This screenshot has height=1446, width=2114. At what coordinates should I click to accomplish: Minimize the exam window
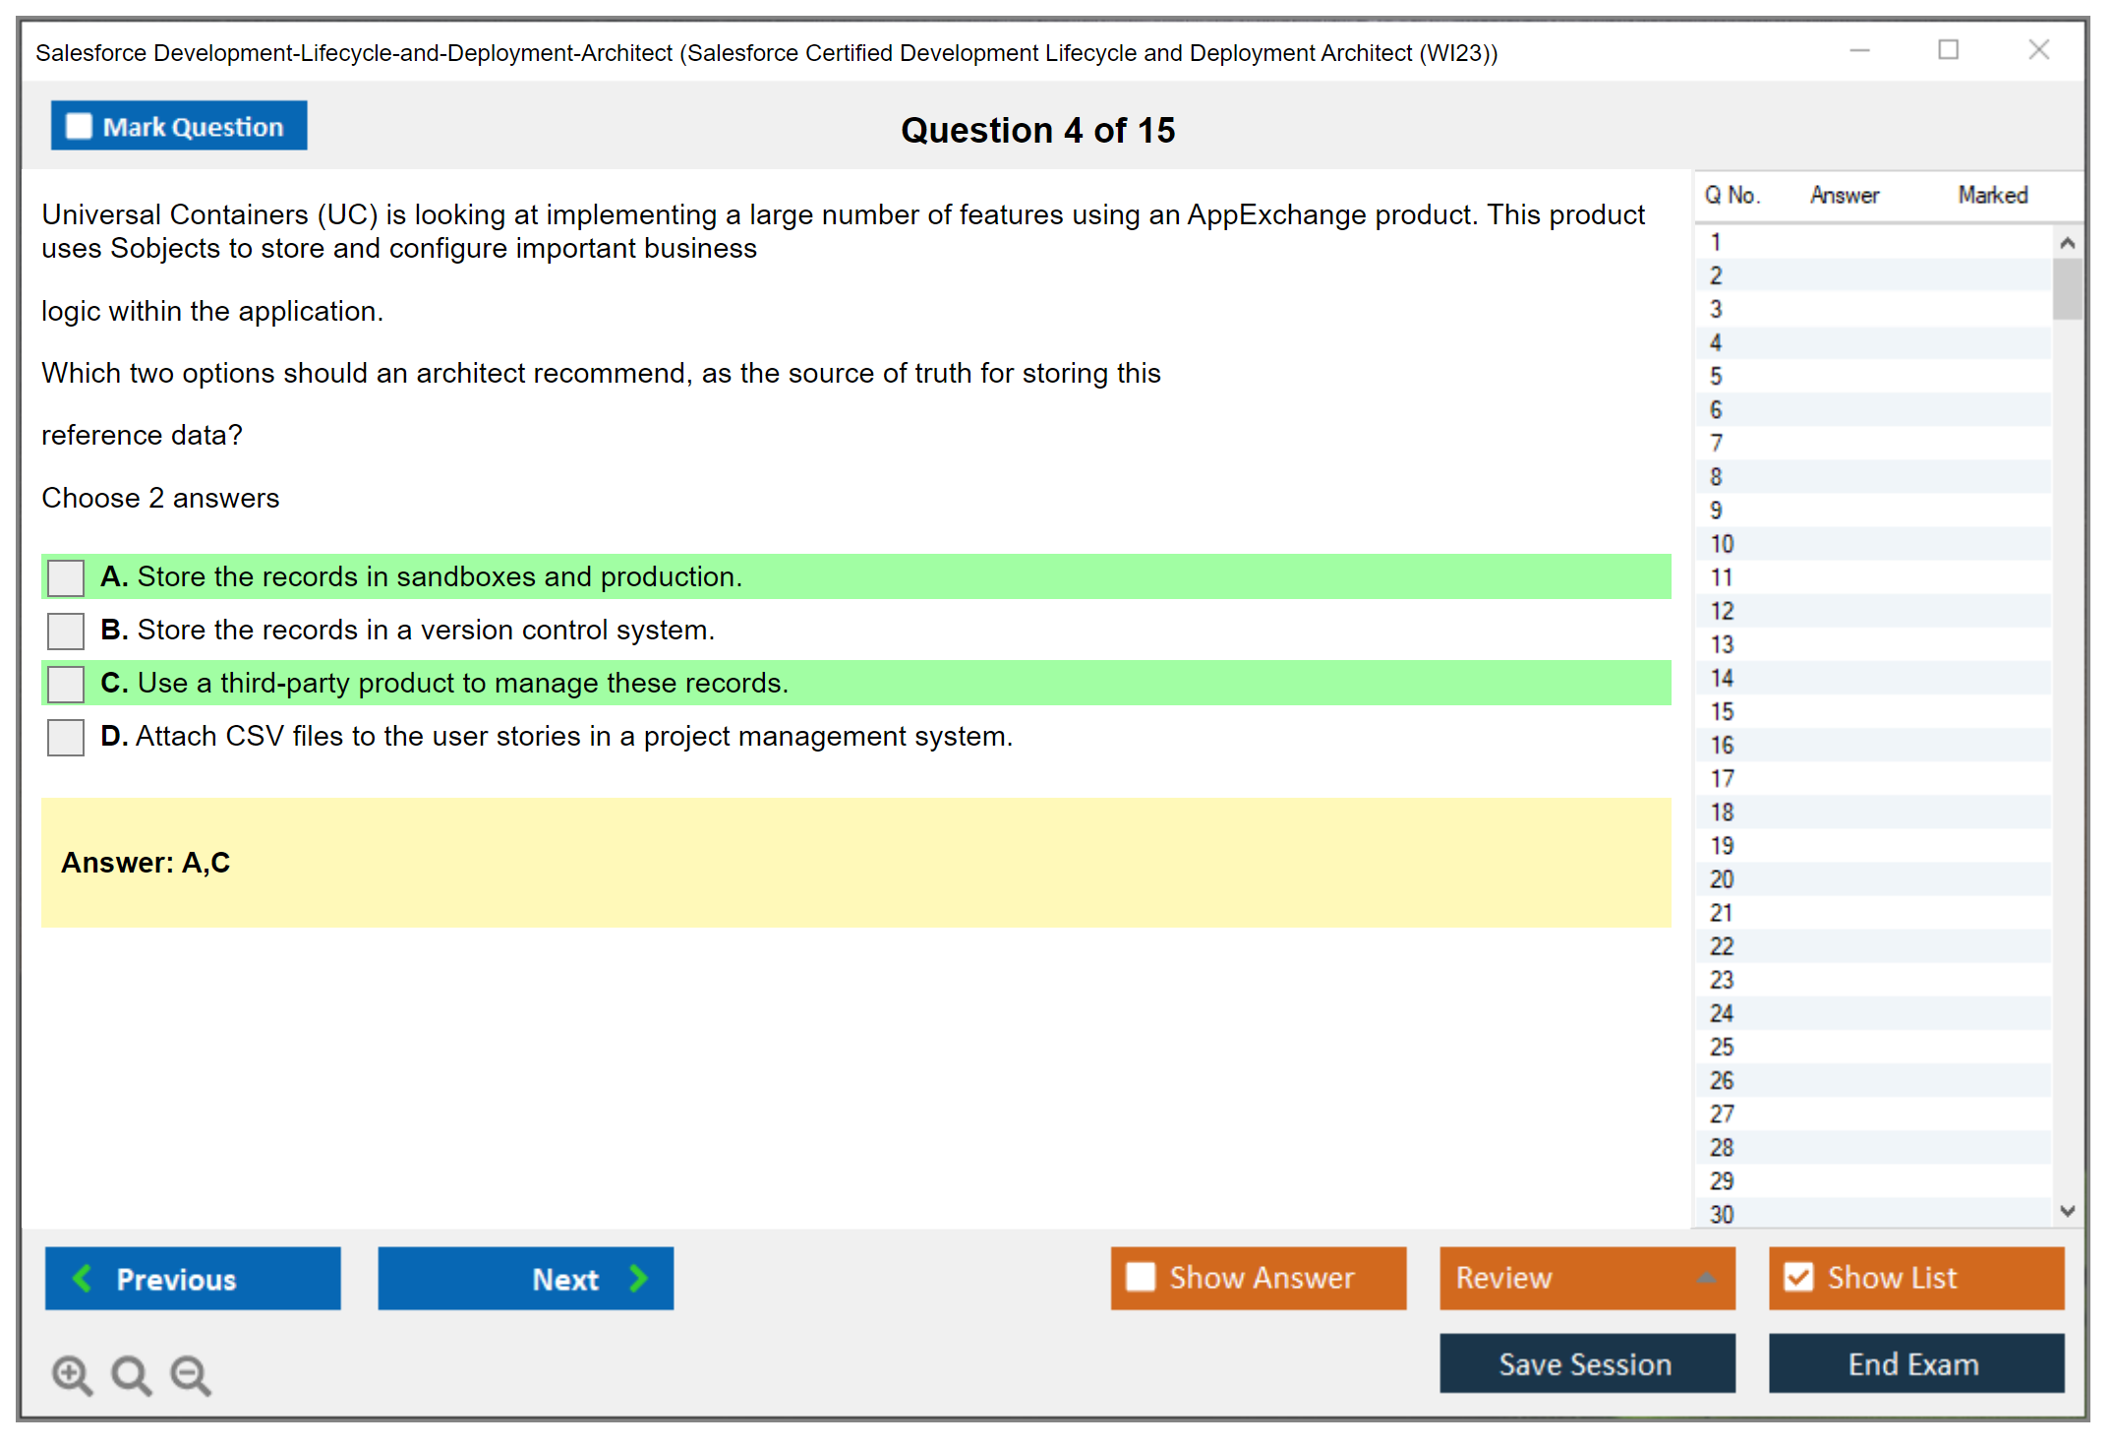click(1859, 50)
